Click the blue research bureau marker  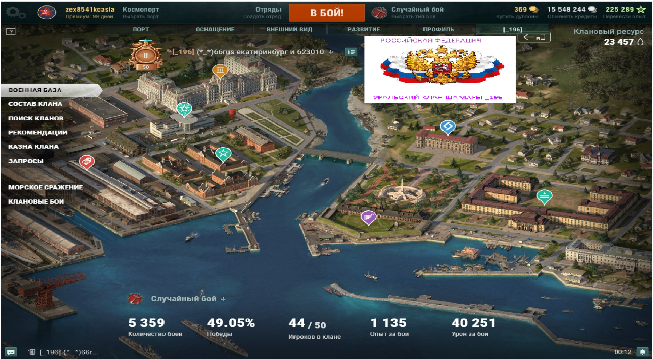pos(447,127)
